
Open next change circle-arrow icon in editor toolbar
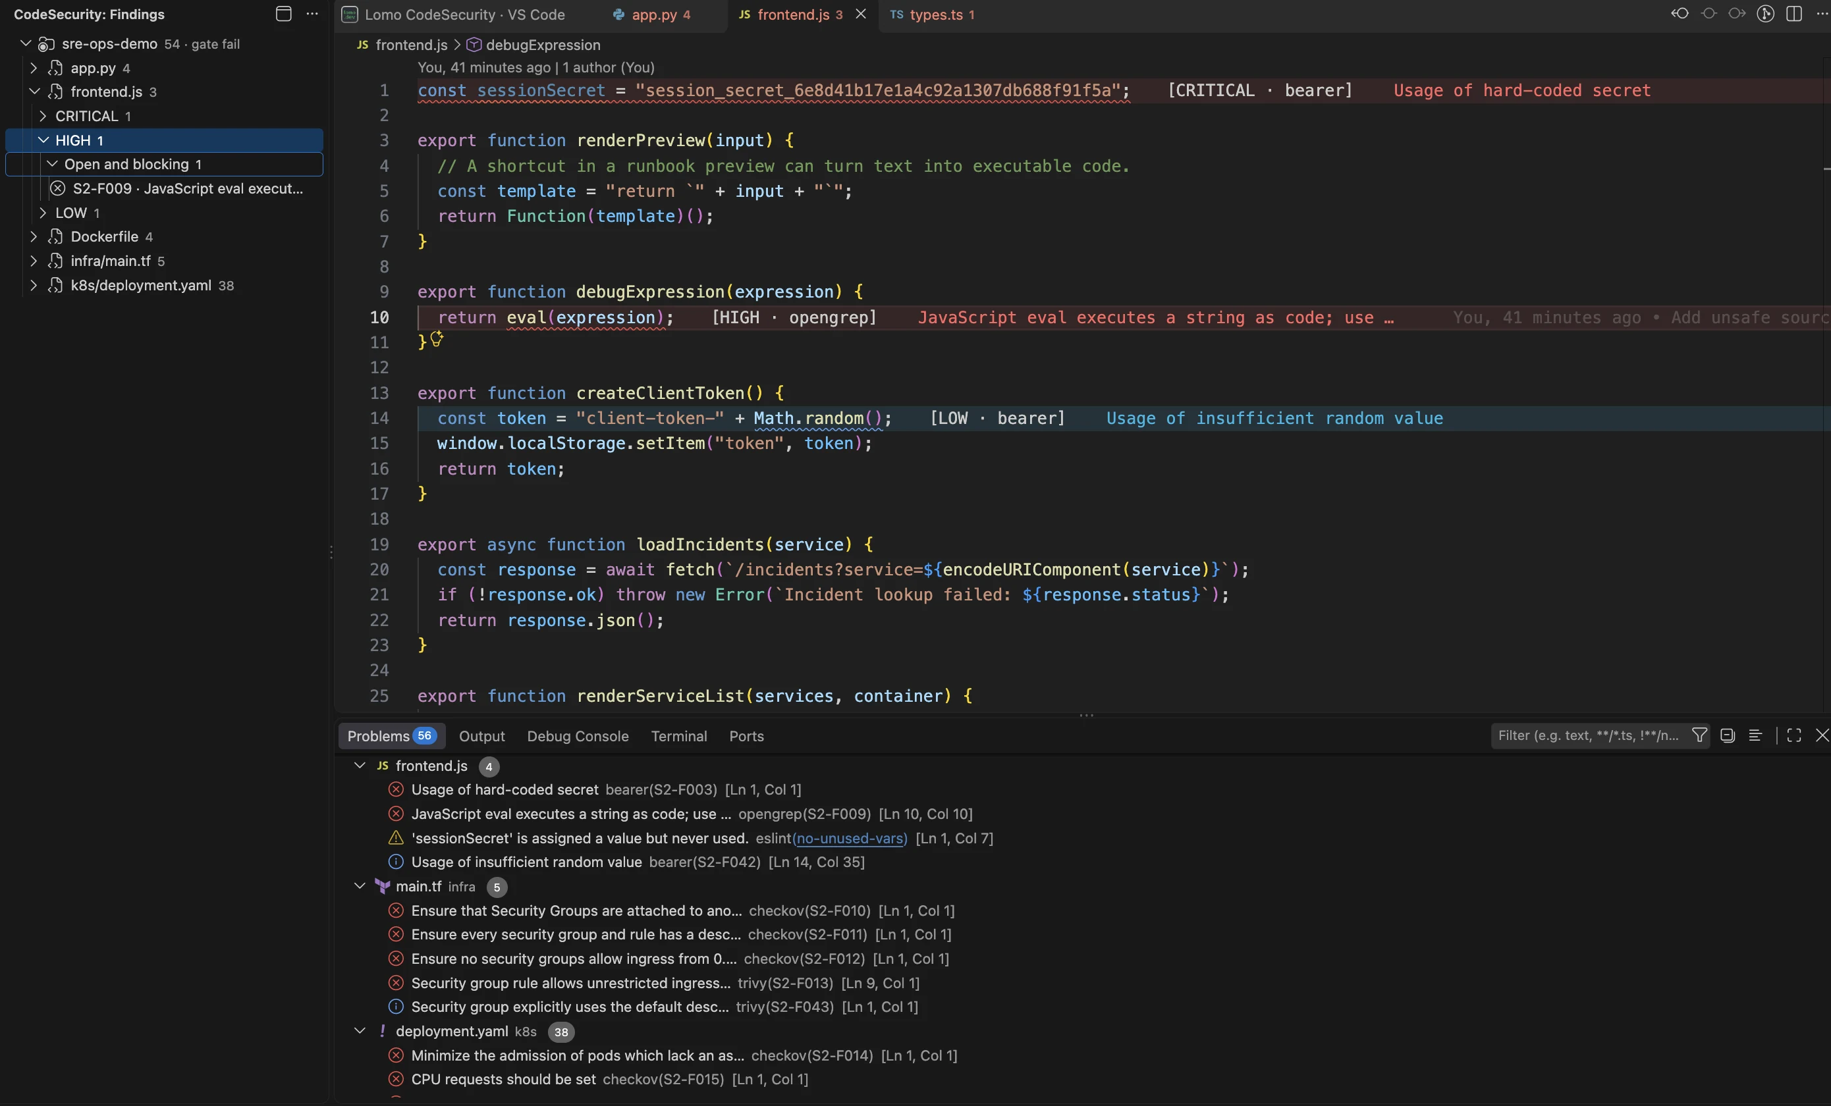(x=1737, y=13)
